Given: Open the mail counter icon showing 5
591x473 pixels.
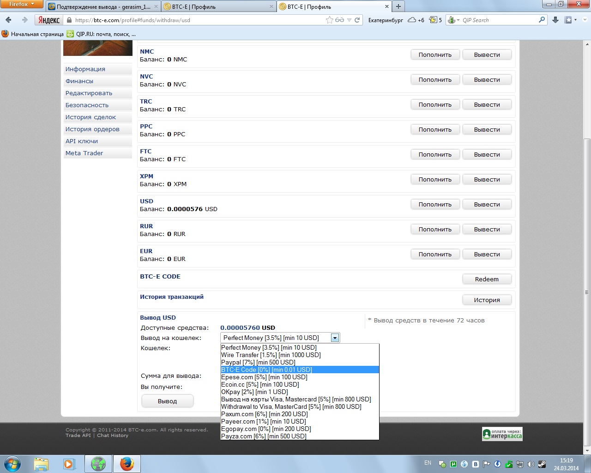Looking at the screenshot, I should coord(435,20).
